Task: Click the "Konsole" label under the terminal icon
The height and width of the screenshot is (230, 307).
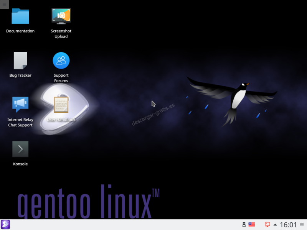Action: 20,164
